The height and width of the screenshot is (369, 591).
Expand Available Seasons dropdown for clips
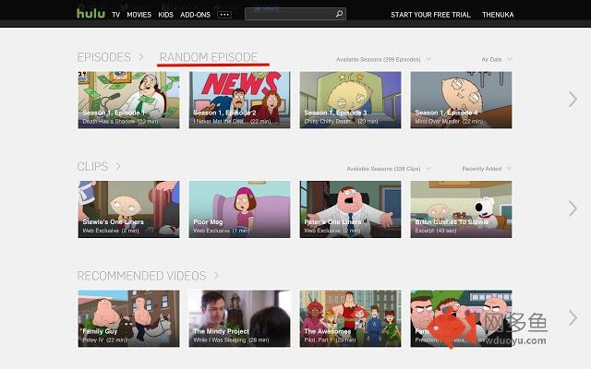pos(389,169)
